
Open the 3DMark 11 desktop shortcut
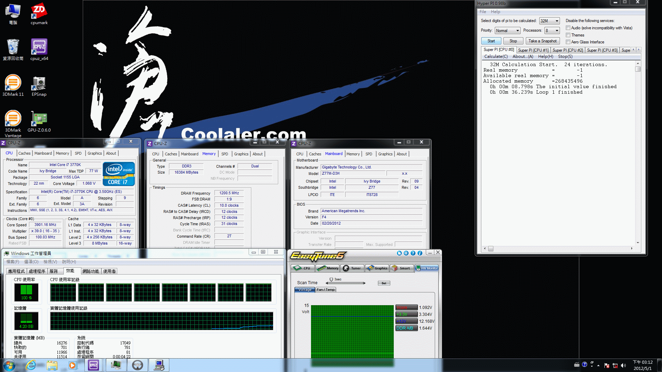13,85
